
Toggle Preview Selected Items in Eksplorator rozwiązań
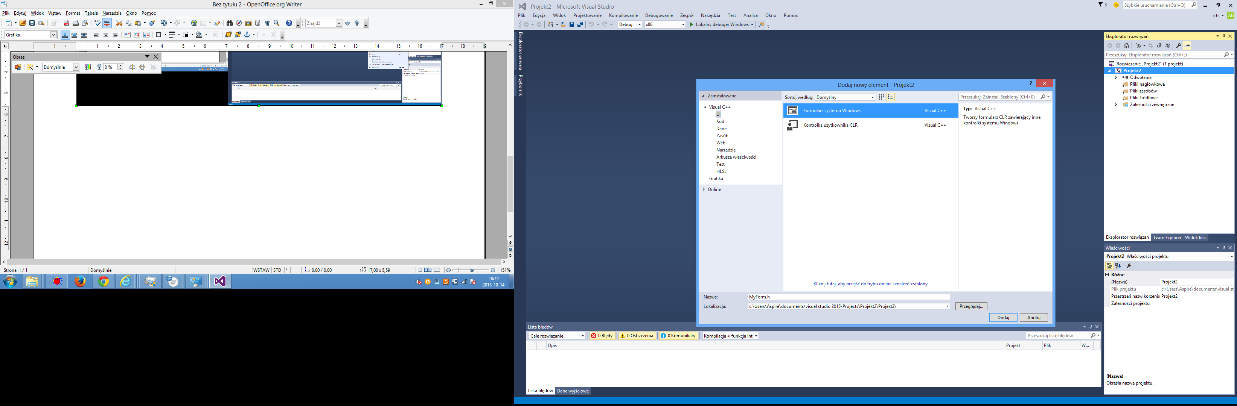point(1187,45)
